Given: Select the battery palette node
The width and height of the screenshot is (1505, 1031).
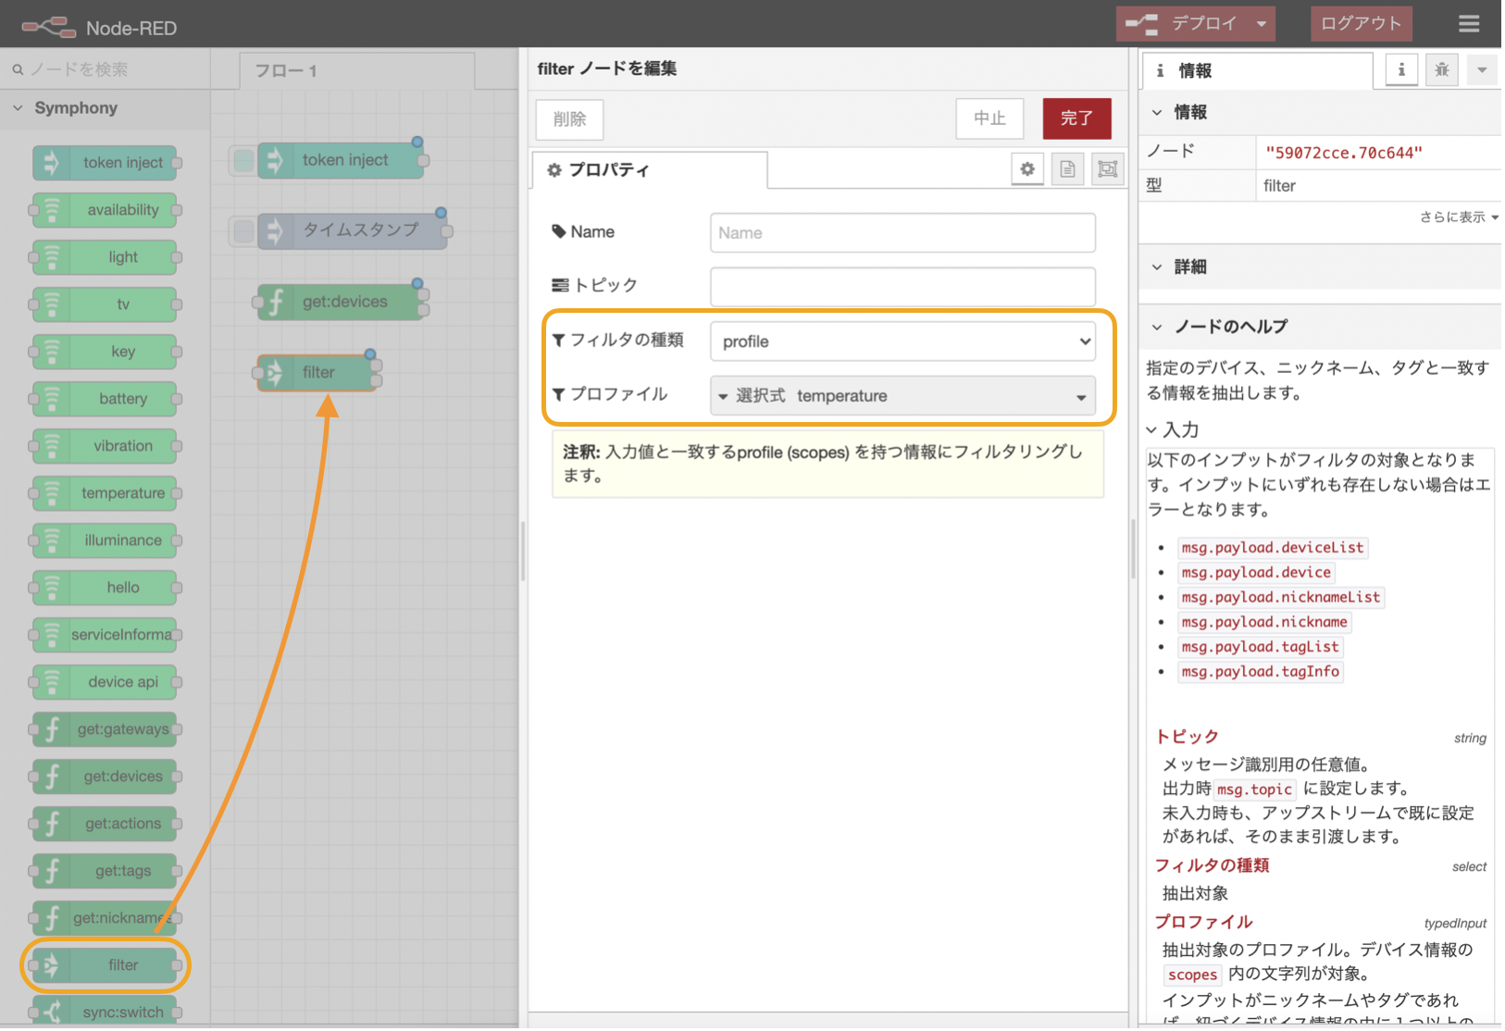Looking at the screenshot, I should [x=105, y=399].
